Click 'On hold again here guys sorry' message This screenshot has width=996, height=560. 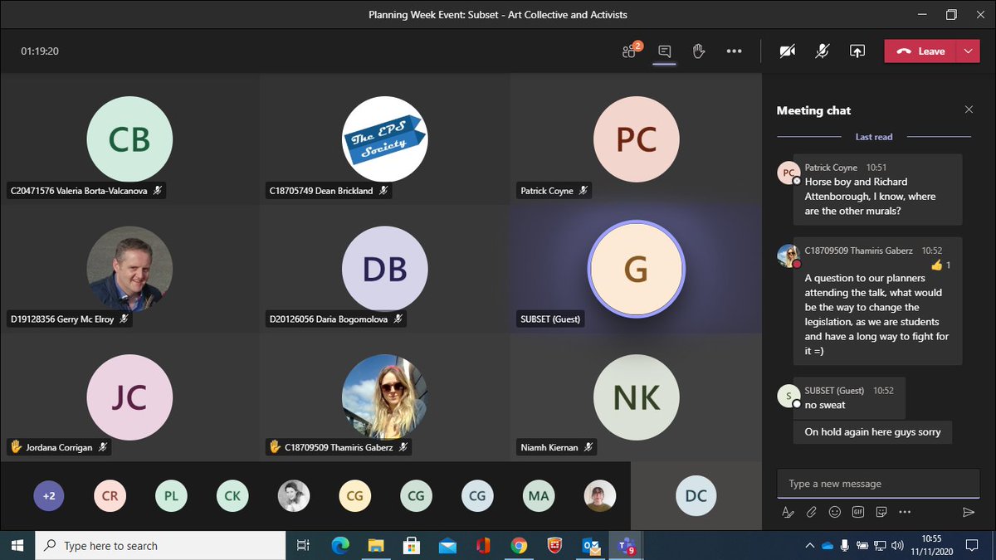click(872, 432)
